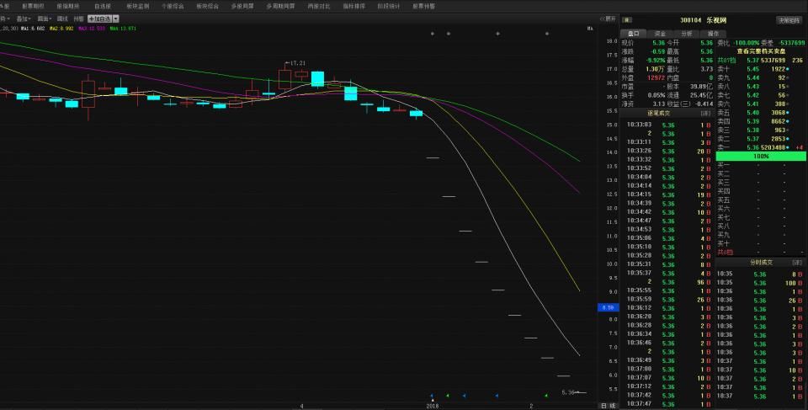Open 多周期同屏 in the top menu
The height and width of the screenshot is (410, 808).
280,5
